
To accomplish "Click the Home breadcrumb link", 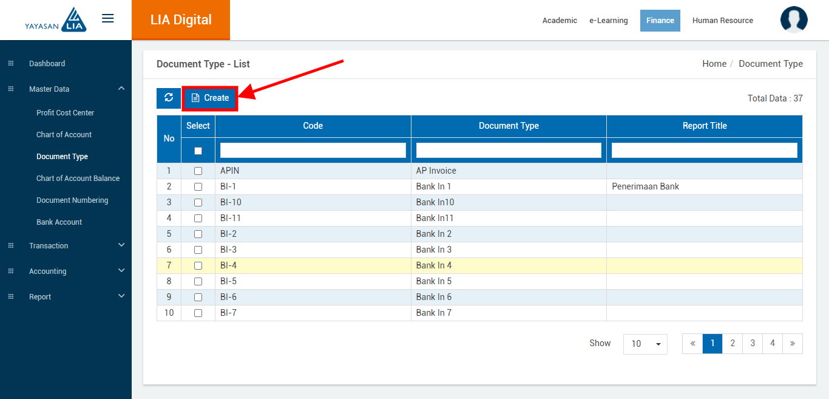I will 714,64.
